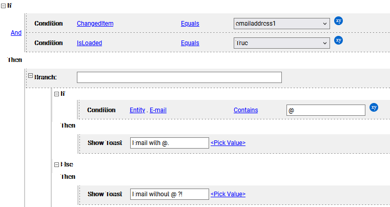Collapse the Else block
This screenshot has height=207, width=390.
click(56, 164)
